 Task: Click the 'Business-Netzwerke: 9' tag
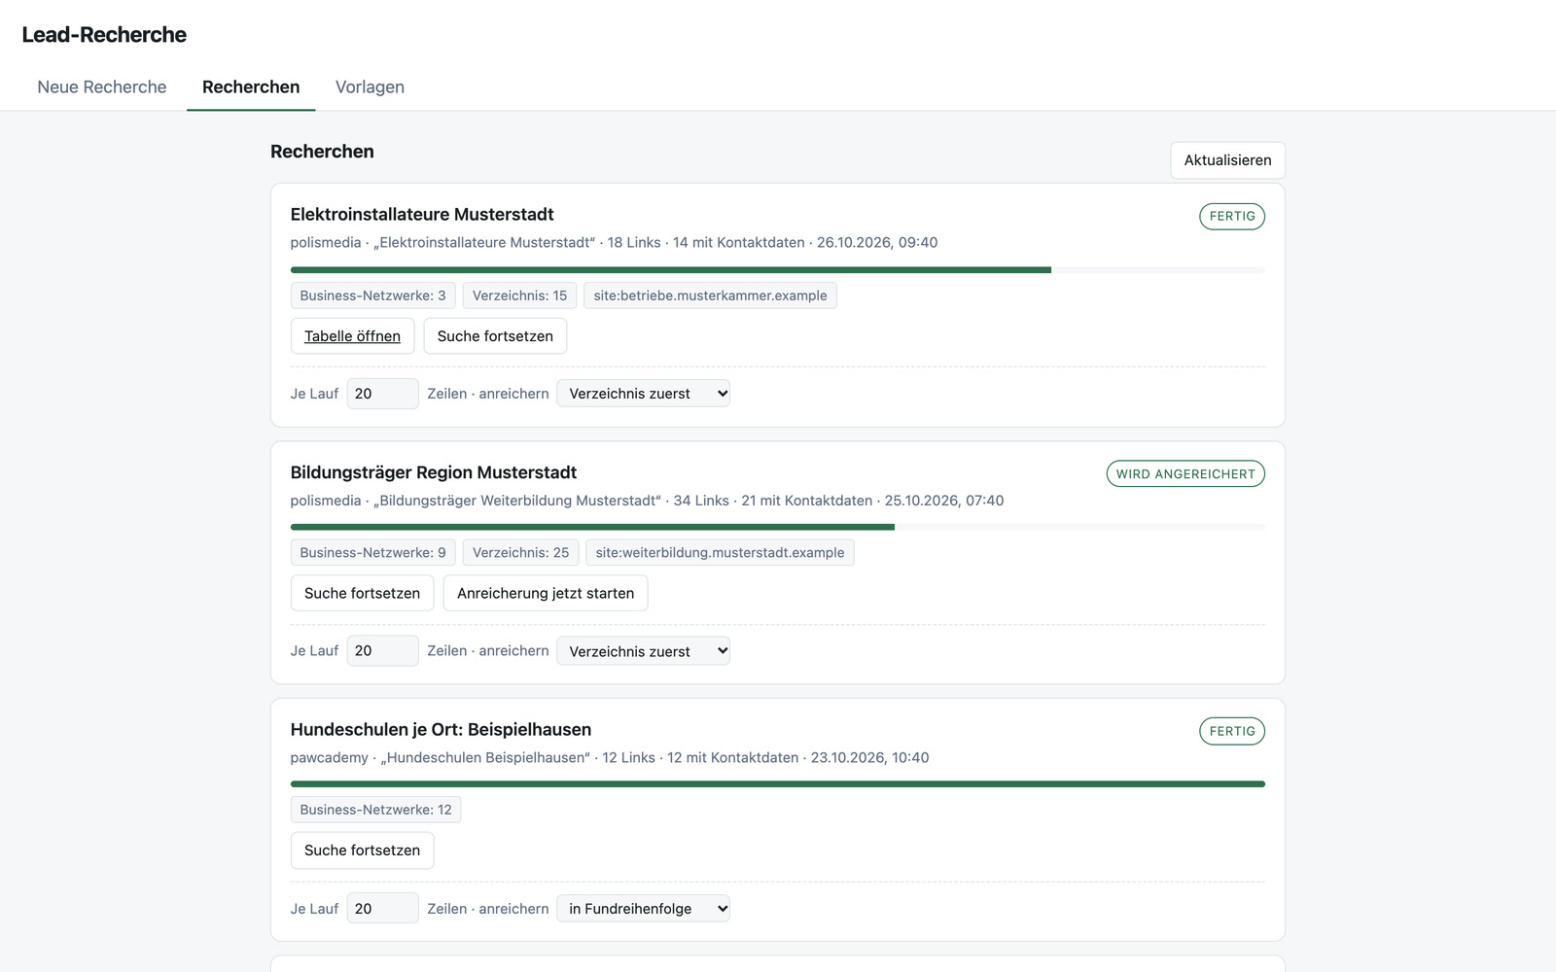pos(373,552)
